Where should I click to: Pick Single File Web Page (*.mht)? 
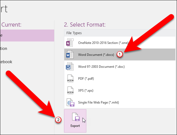pyautogui.click(x=120, y=102)
